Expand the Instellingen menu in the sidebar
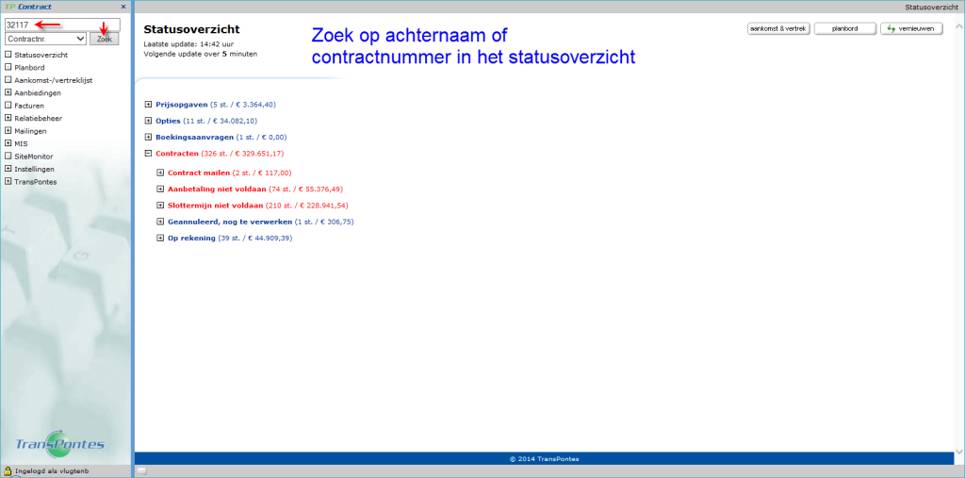 [x=8, y=170]
